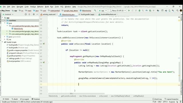183x103 pixels.
Task: Select MainActivity in the project tree
Action: coord(18,29)
